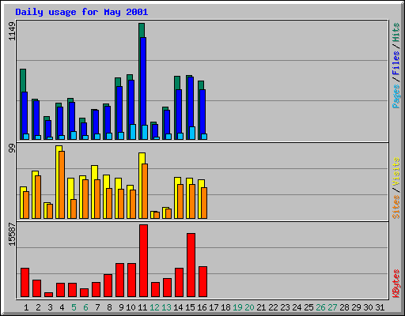Click day 29 on the x-axis
This screenshot has height=316, width=405.
(x=356, y=307)
